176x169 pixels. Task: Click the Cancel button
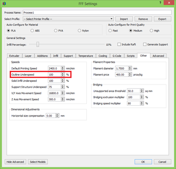coord(162,162)
